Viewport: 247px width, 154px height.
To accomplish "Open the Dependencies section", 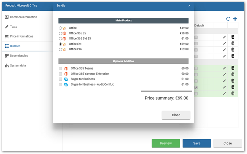I will 16,56.
